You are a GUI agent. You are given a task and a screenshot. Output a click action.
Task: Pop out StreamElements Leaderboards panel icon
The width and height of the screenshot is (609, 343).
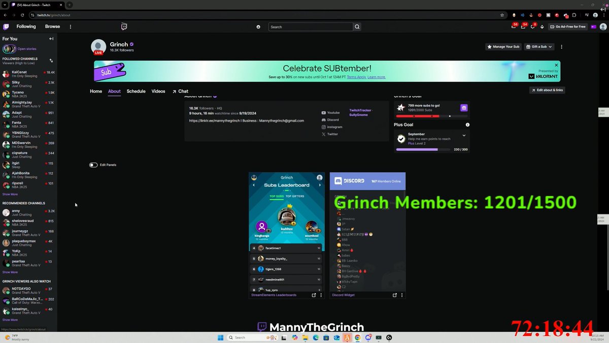click(x=314, y=295)
